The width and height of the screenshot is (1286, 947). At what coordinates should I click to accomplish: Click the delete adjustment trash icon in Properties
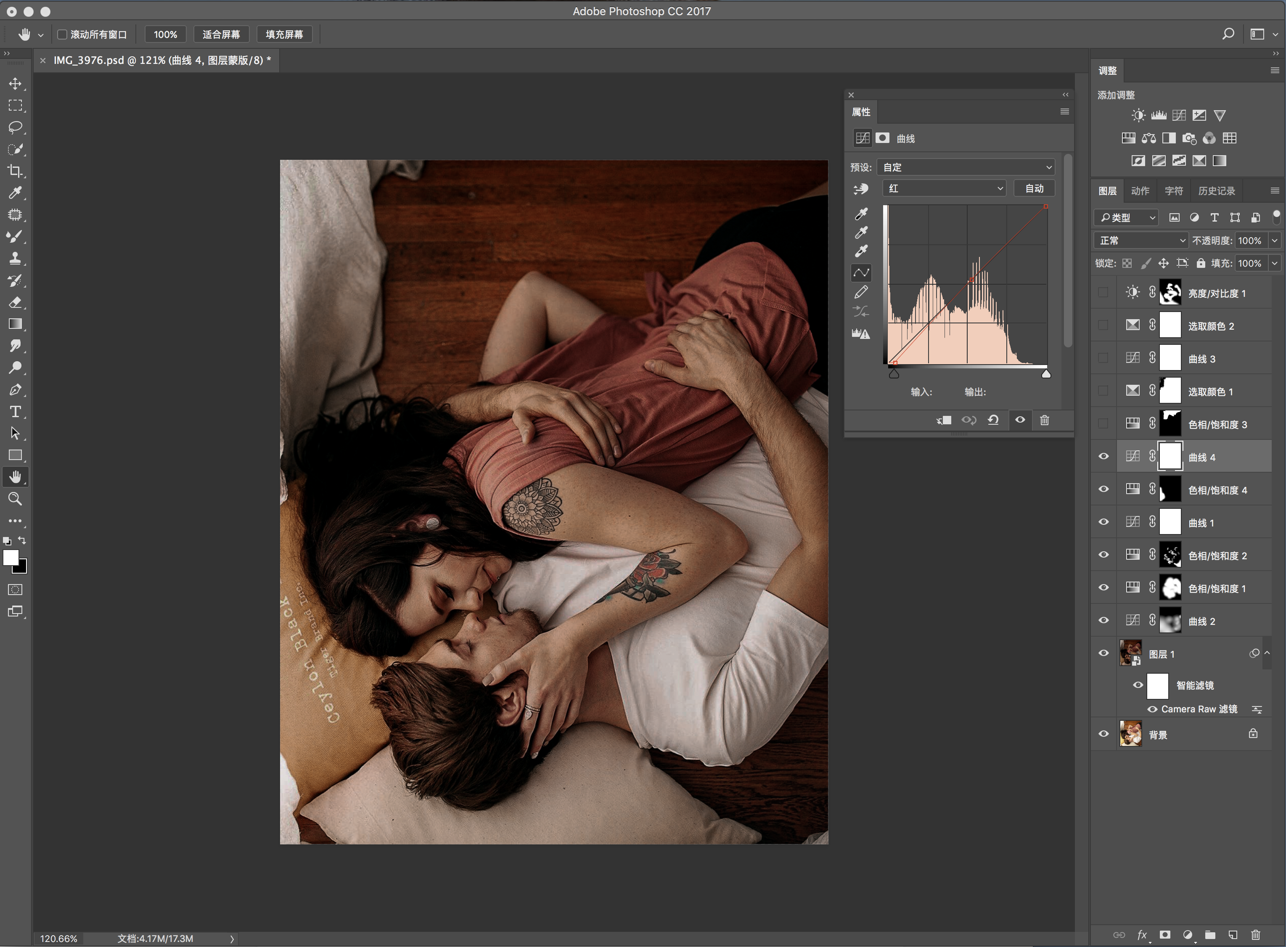pos(1044,420)
